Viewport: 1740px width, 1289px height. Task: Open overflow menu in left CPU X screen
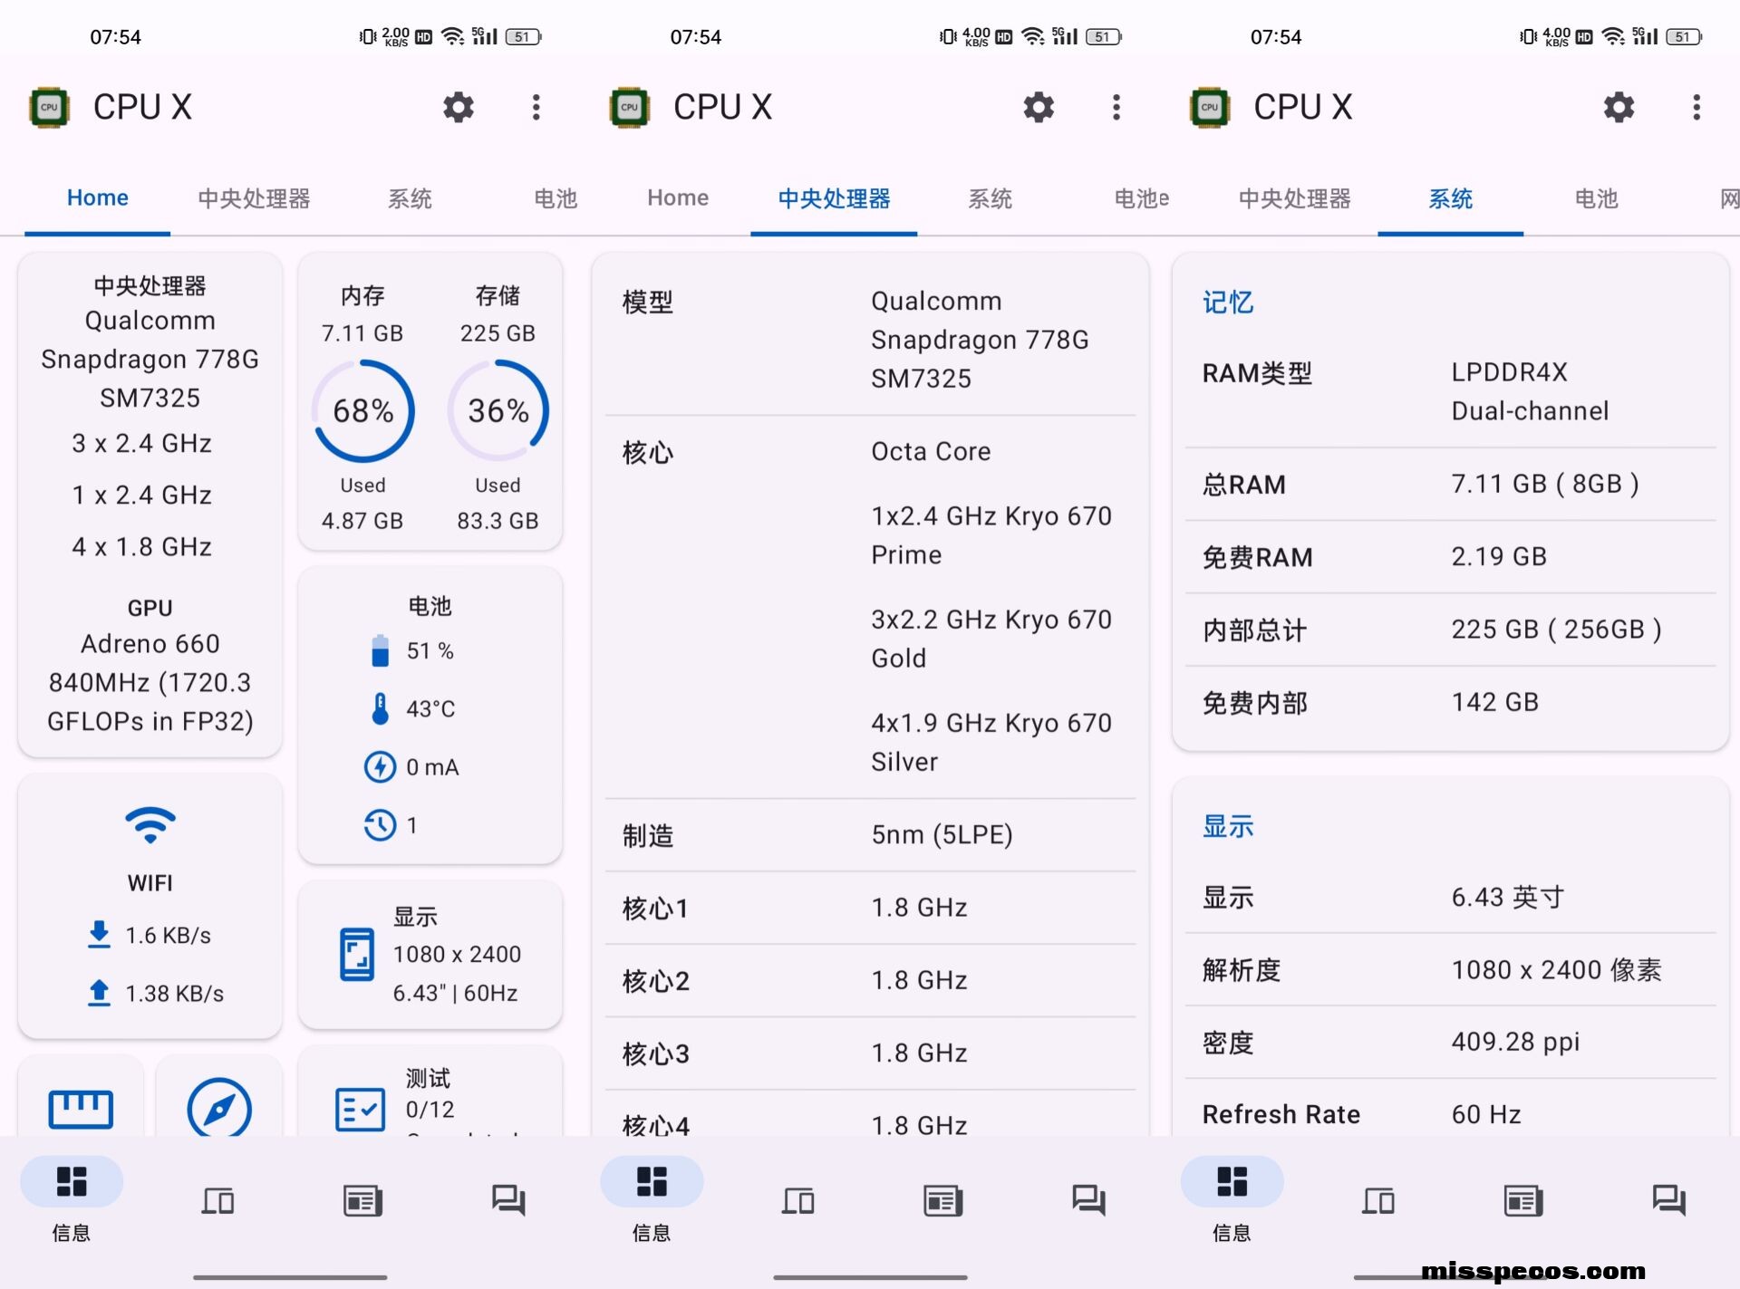(x=536, y=107)
